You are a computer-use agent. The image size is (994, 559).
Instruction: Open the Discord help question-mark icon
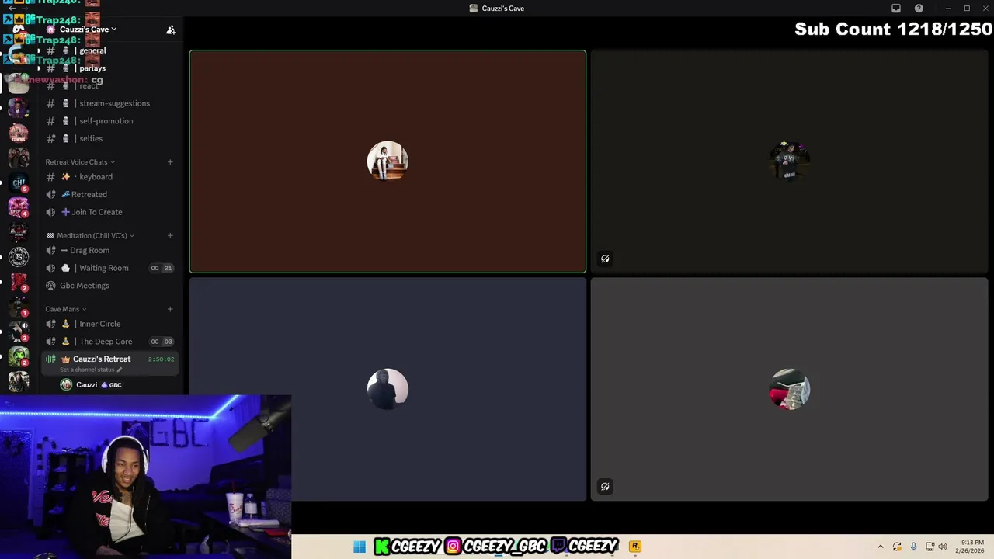click(919, 8)
